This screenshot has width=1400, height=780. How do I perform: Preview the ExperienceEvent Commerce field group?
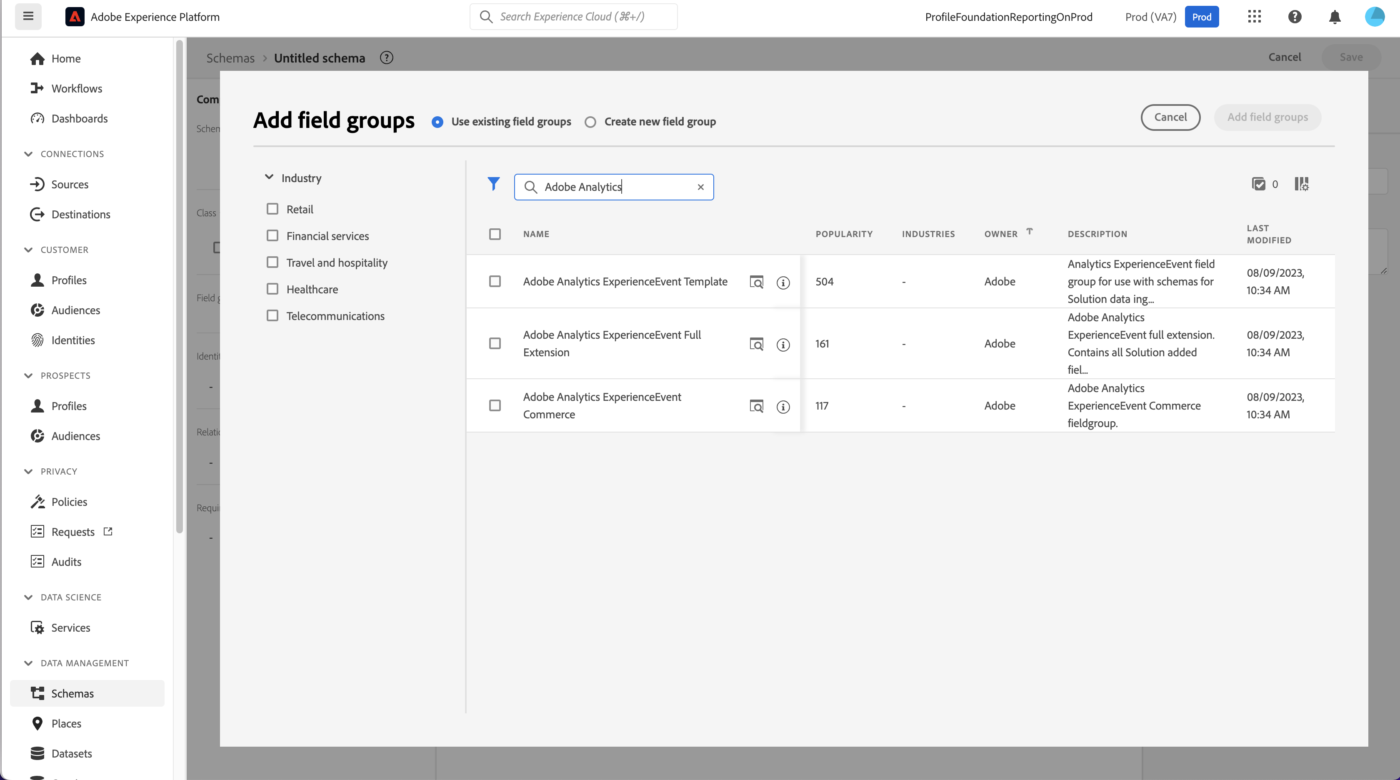tap(757, 406)
